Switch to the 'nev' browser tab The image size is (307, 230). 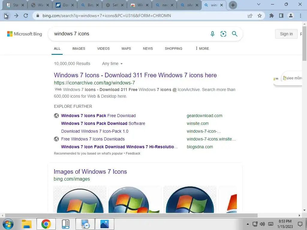coord(164,5)
